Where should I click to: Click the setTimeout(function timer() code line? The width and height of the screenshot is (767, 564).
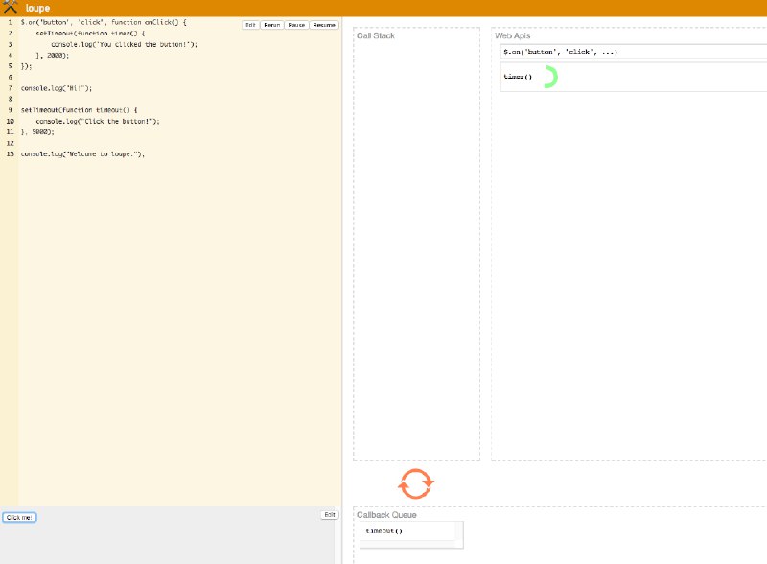[x=90, y=34]
